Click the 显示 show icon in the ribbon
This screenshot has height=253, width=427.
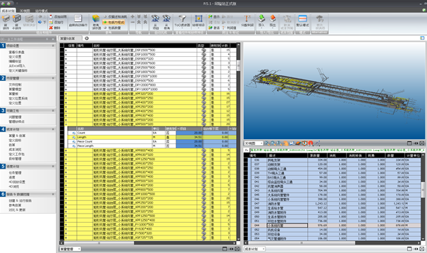(x=211, y=17)
